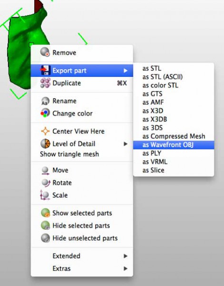Select the Scale tool icon
This screenshot has width=224, height=286.
(x=45, y=195)
